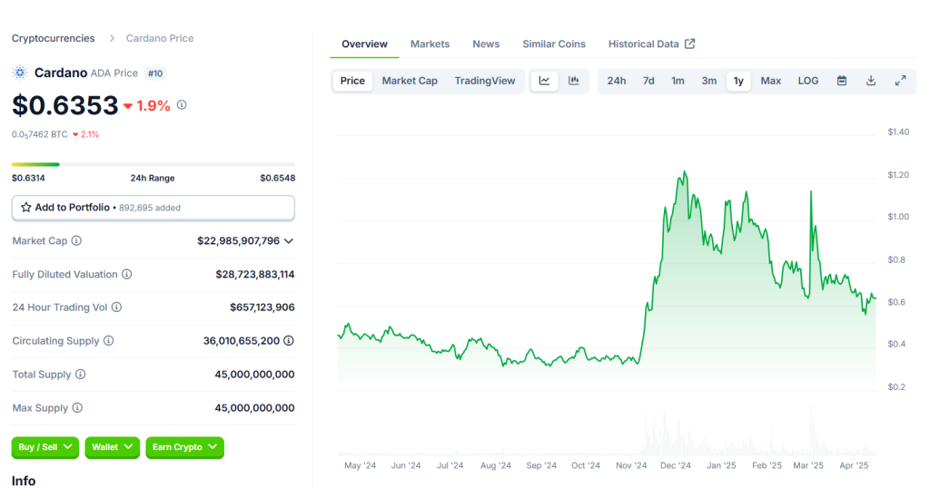
Task: Expand chart to fullscreen icon
Action: point(900,81)
